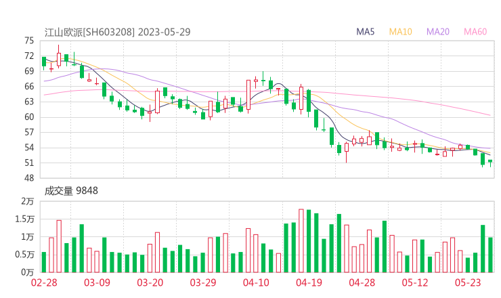
Task: Select the 04-28 date label
Action: point(362,282)
